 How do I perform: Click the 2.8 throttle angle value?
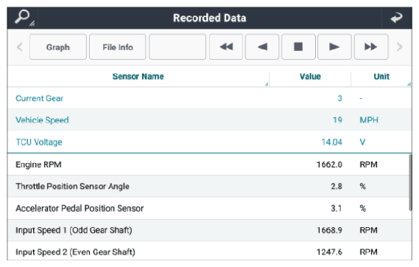coord(337,186)
